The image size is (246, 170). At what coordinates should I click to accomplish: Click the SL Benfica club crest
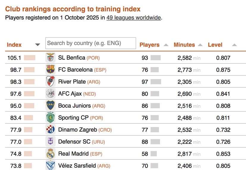coord(51,58)
